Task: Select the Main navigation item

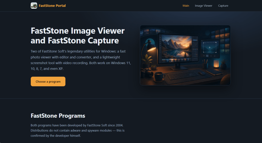Action: (186, 6)
